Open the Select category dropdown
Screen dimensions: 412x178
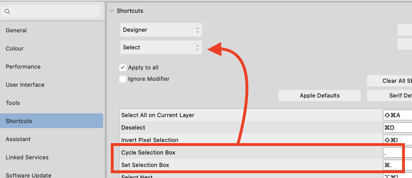(161, 47)
